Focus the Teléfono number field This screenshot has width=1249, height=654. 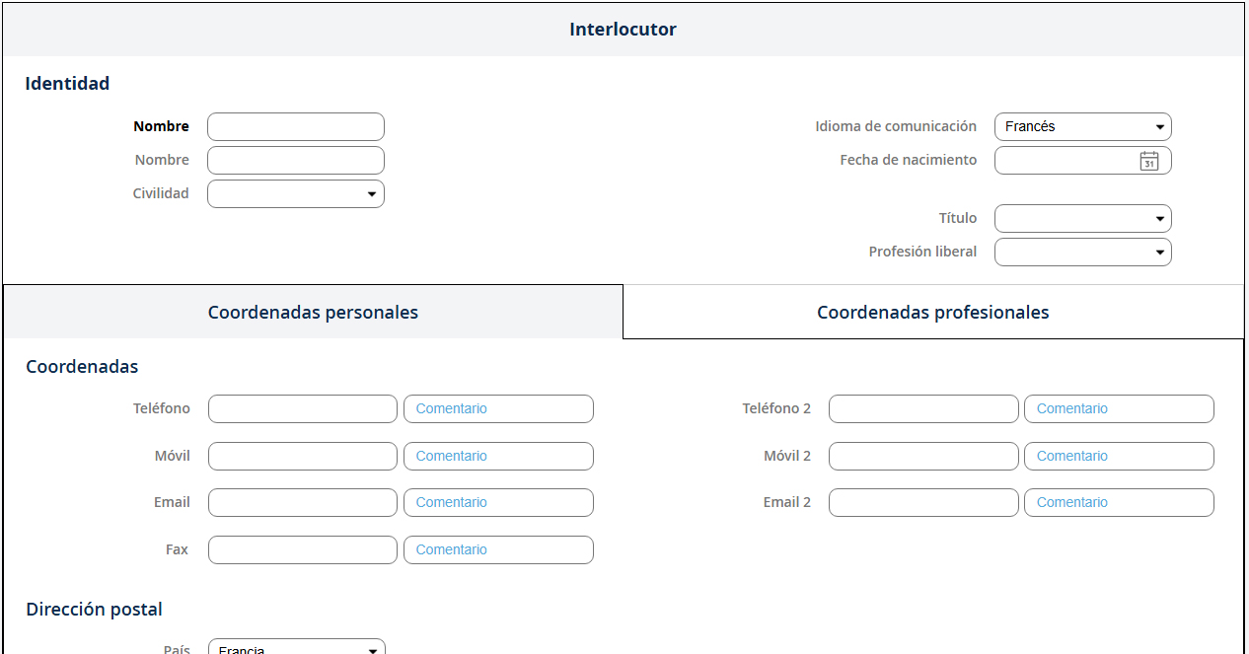point(302,409)
